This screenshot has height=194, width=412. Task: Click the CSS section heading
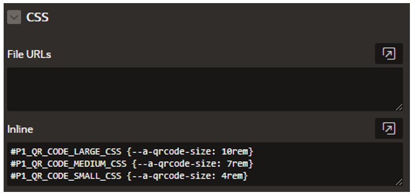click(37, 17)
